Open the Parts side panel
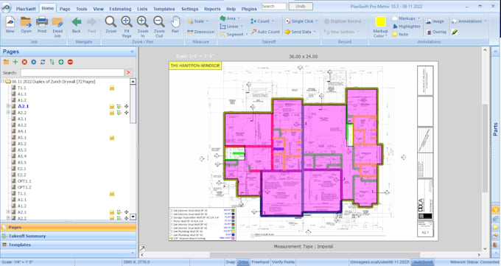Screen dimensions: 501x266 pyautogui.click(x=496, y=129)
